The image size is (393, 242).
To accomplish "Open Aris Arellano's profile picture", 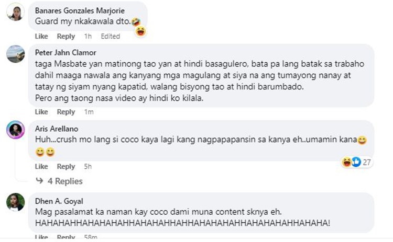I will [x=16, y=130].
